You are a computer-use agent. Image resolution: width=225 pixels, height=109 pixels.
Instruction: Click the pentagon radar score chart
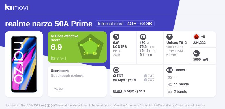click(91, 46)
